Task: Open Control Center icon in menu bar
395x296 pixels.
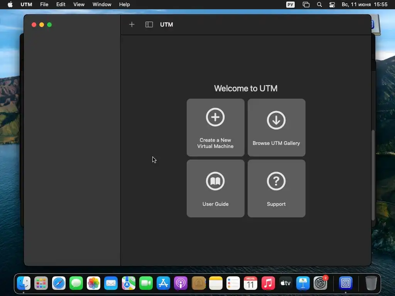Action: pyautogui.click(x=332, y=5)
